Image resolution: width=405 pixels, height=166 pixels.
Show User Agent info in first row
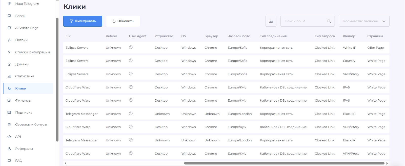coord(131,47)
